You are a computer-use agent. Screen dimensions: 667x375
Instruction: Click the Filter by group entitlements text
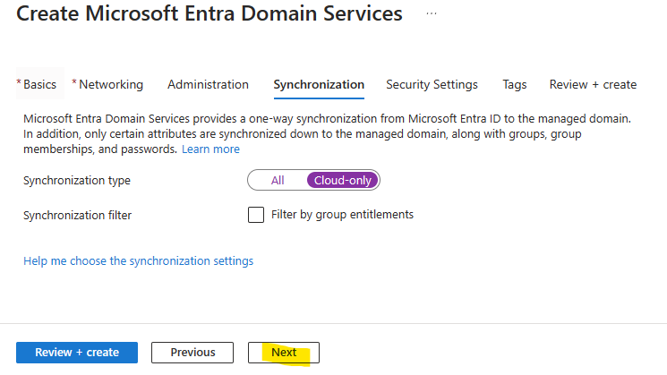click(342, 214)
